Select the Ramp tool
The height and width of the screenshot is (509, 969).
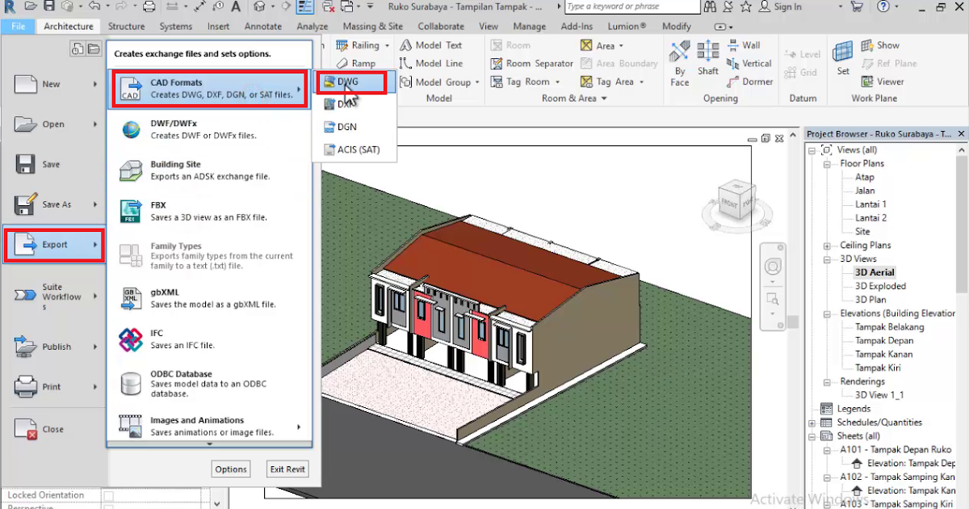tap(355, 63)
